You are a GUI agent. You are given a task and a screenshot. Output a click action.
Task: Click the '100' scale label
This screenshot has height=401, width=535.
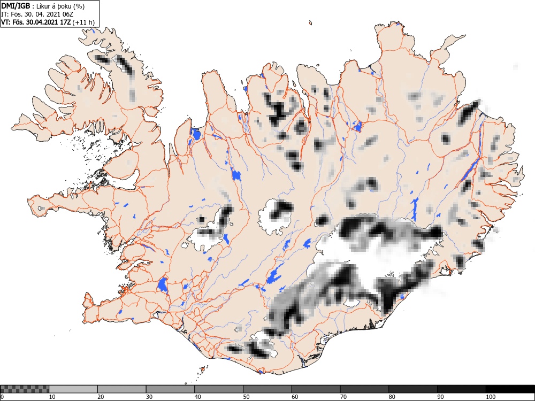coord(491,397)
